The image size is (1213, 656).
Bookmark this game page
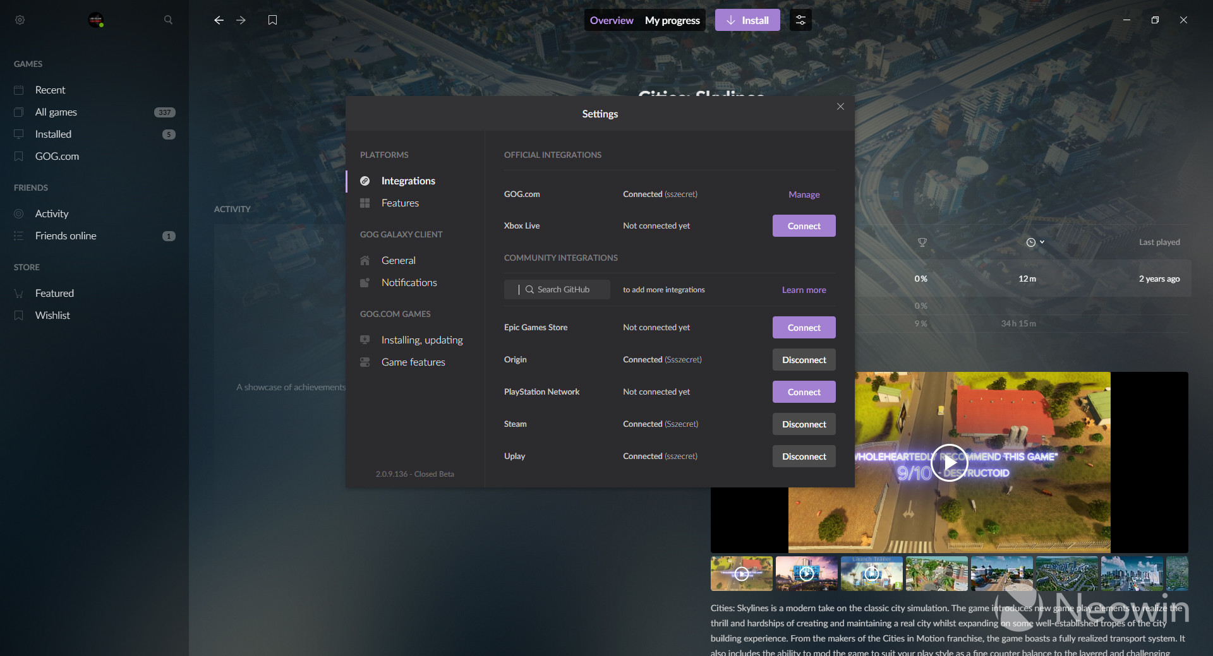coord(272,20)
